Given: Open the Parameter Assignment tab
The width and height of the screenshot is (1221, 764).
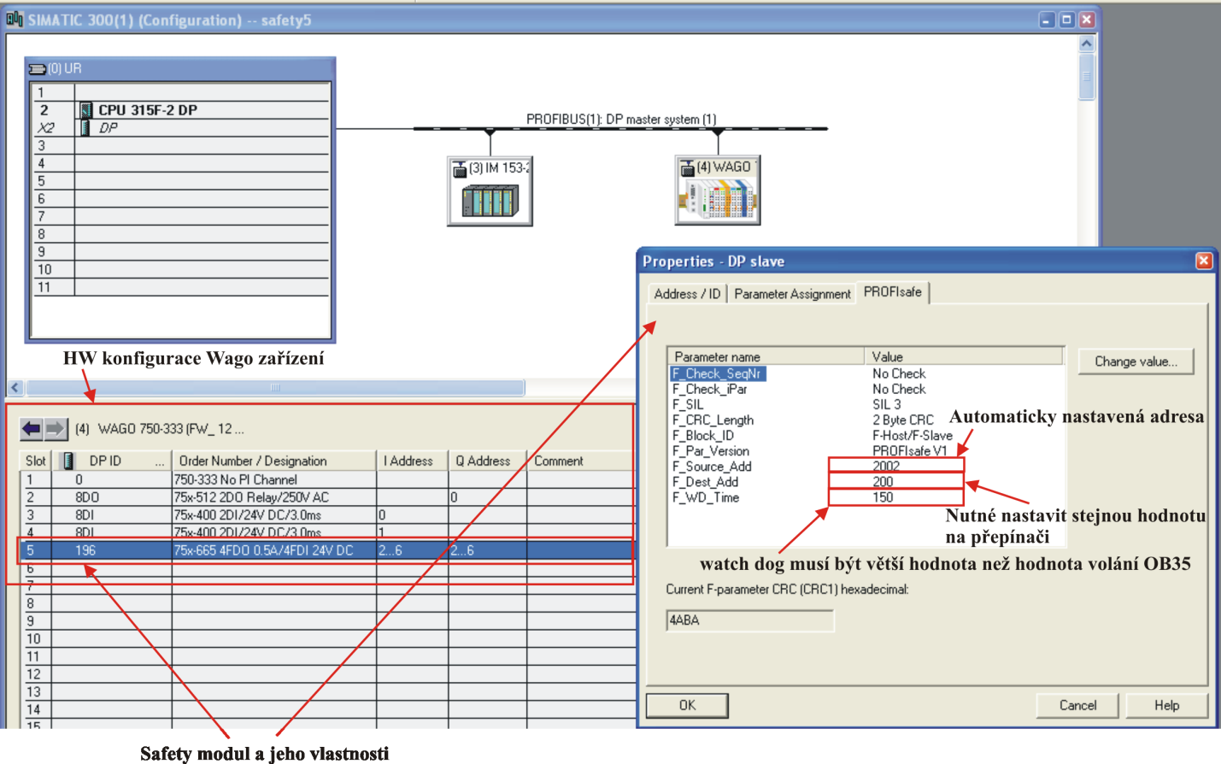Looking at the screenshot, I should point(792,294).
